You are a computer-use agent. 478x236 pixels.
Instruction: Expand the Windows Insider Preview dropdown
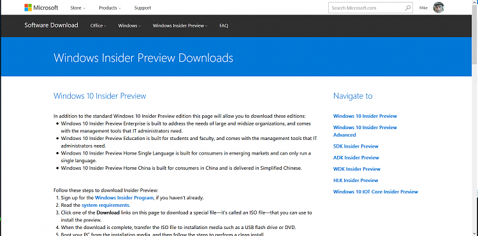click(x=180, y=26)
